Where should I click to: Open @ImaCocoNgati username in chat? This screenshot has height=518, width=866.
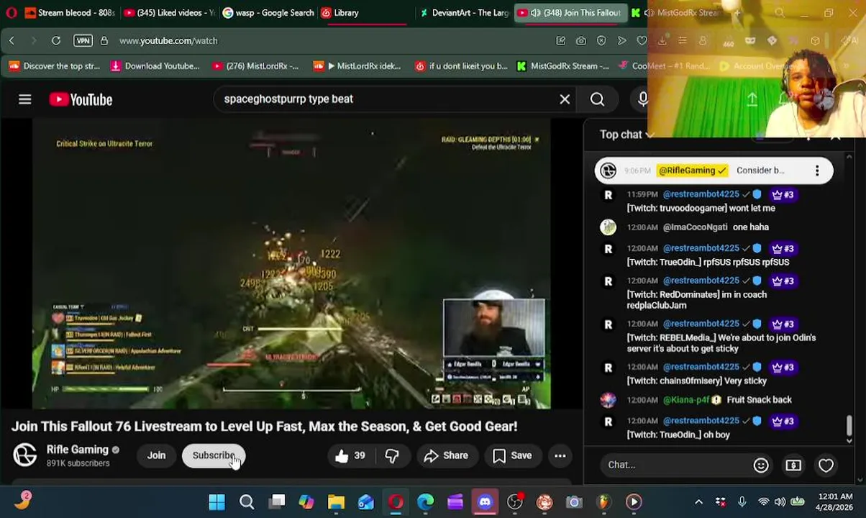tap(695, 227)
